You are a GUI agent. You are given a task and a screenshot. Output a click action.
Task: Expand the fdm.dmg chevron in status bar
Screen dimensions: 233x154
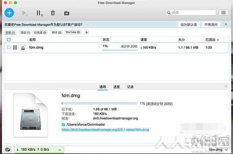(226, 150)
